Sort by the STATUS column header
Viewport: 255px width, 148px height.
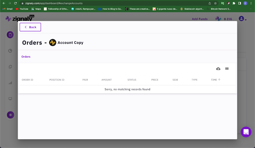point(132,80)
